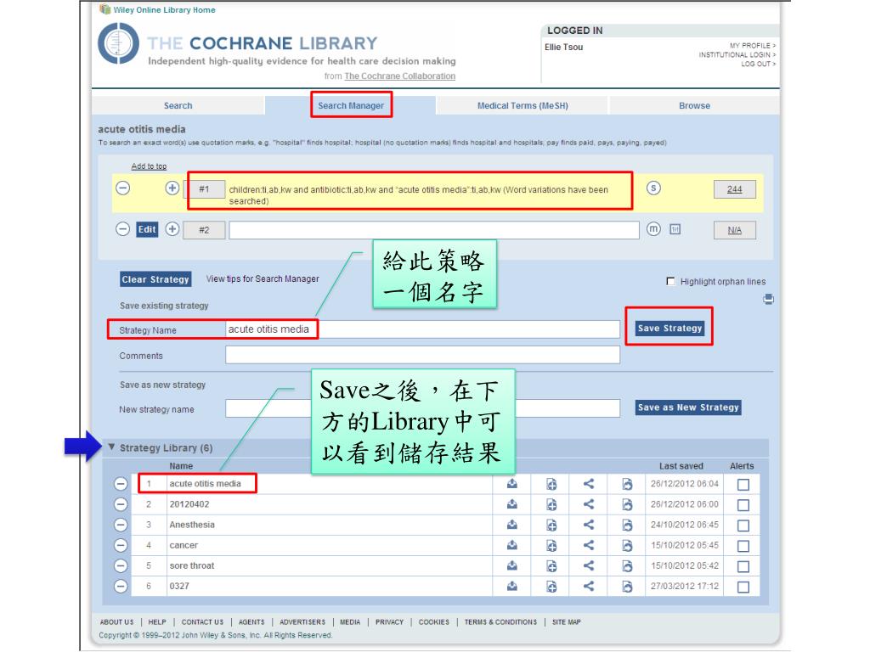Delete saved strategy sore throat
The height and width of the screenshot is (652, 870).
click(121, 566)
